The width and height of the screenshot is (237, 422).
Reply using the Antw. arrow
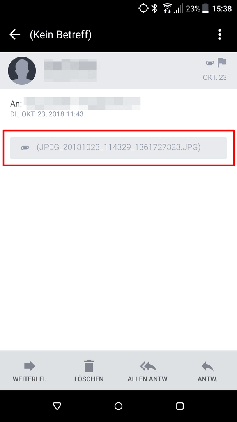207,372
